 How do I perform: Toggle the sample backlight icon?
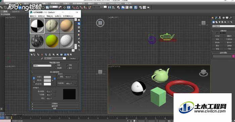pyautogui.click(x=79, y=24)
